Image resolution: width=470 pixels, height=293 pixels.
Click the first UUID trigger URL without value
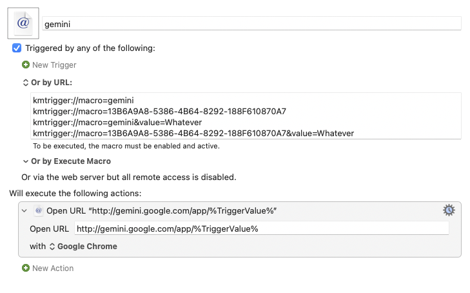point(159,111)
